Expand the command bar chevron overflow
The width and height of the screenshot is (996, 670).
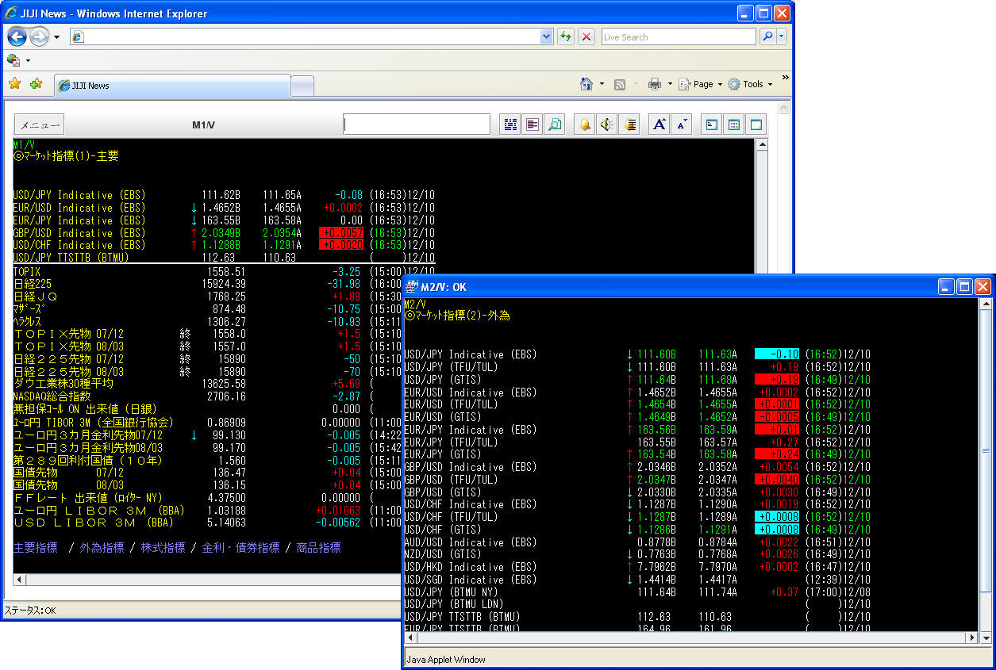pyautogui.click(x=785, y=78)
